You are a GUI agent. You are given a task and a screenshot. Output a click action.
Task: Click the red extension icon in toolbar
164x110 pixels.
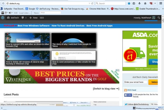coord(151,3)
